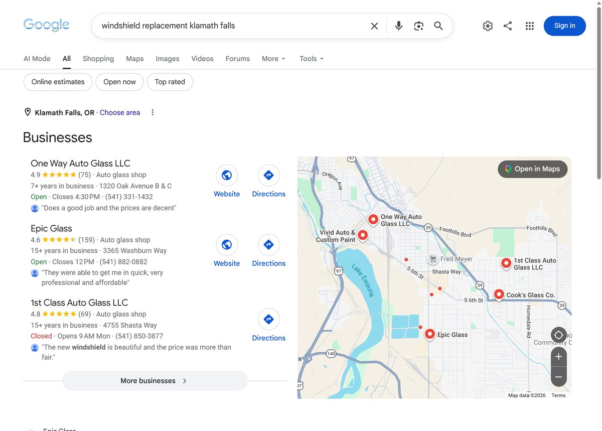
Task: Start voice search with microphone icon
Action: coord(399,26)
